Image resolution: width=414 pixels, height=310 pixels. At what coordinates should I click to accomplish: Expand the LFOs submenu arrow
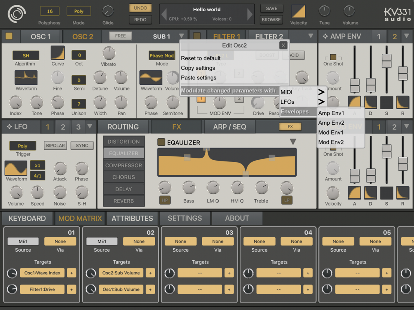click(x=321, y=102)
